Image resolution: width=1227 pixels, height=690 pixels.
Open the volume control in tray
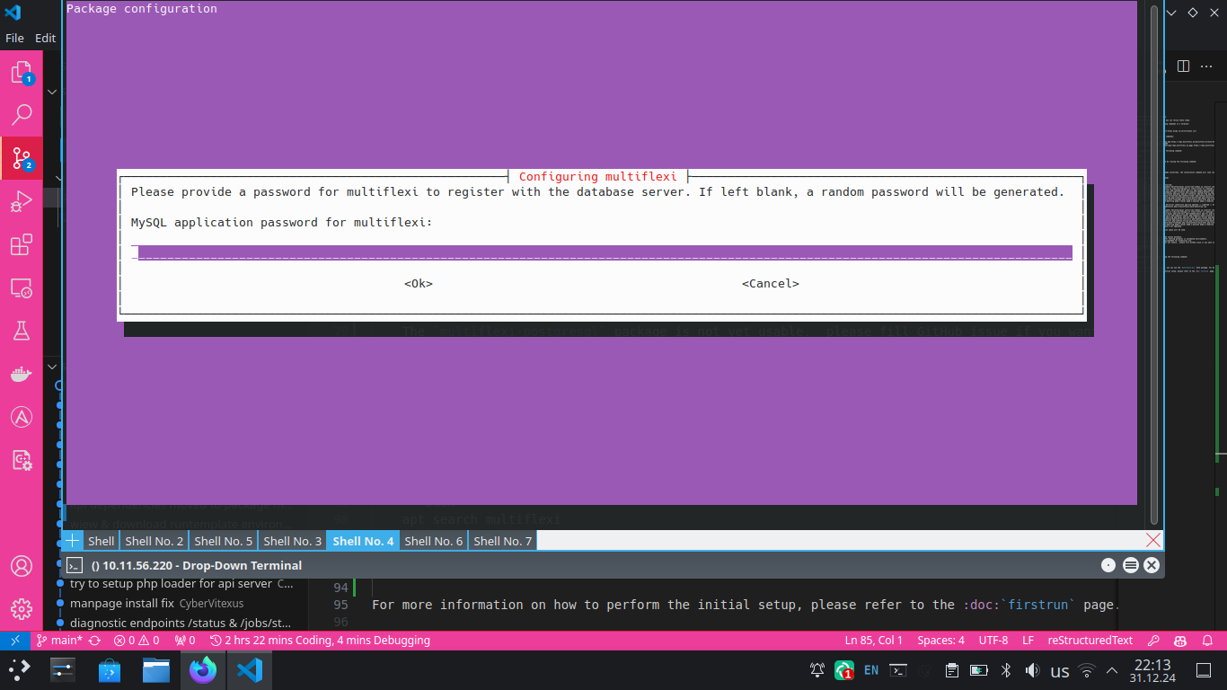1032,670
